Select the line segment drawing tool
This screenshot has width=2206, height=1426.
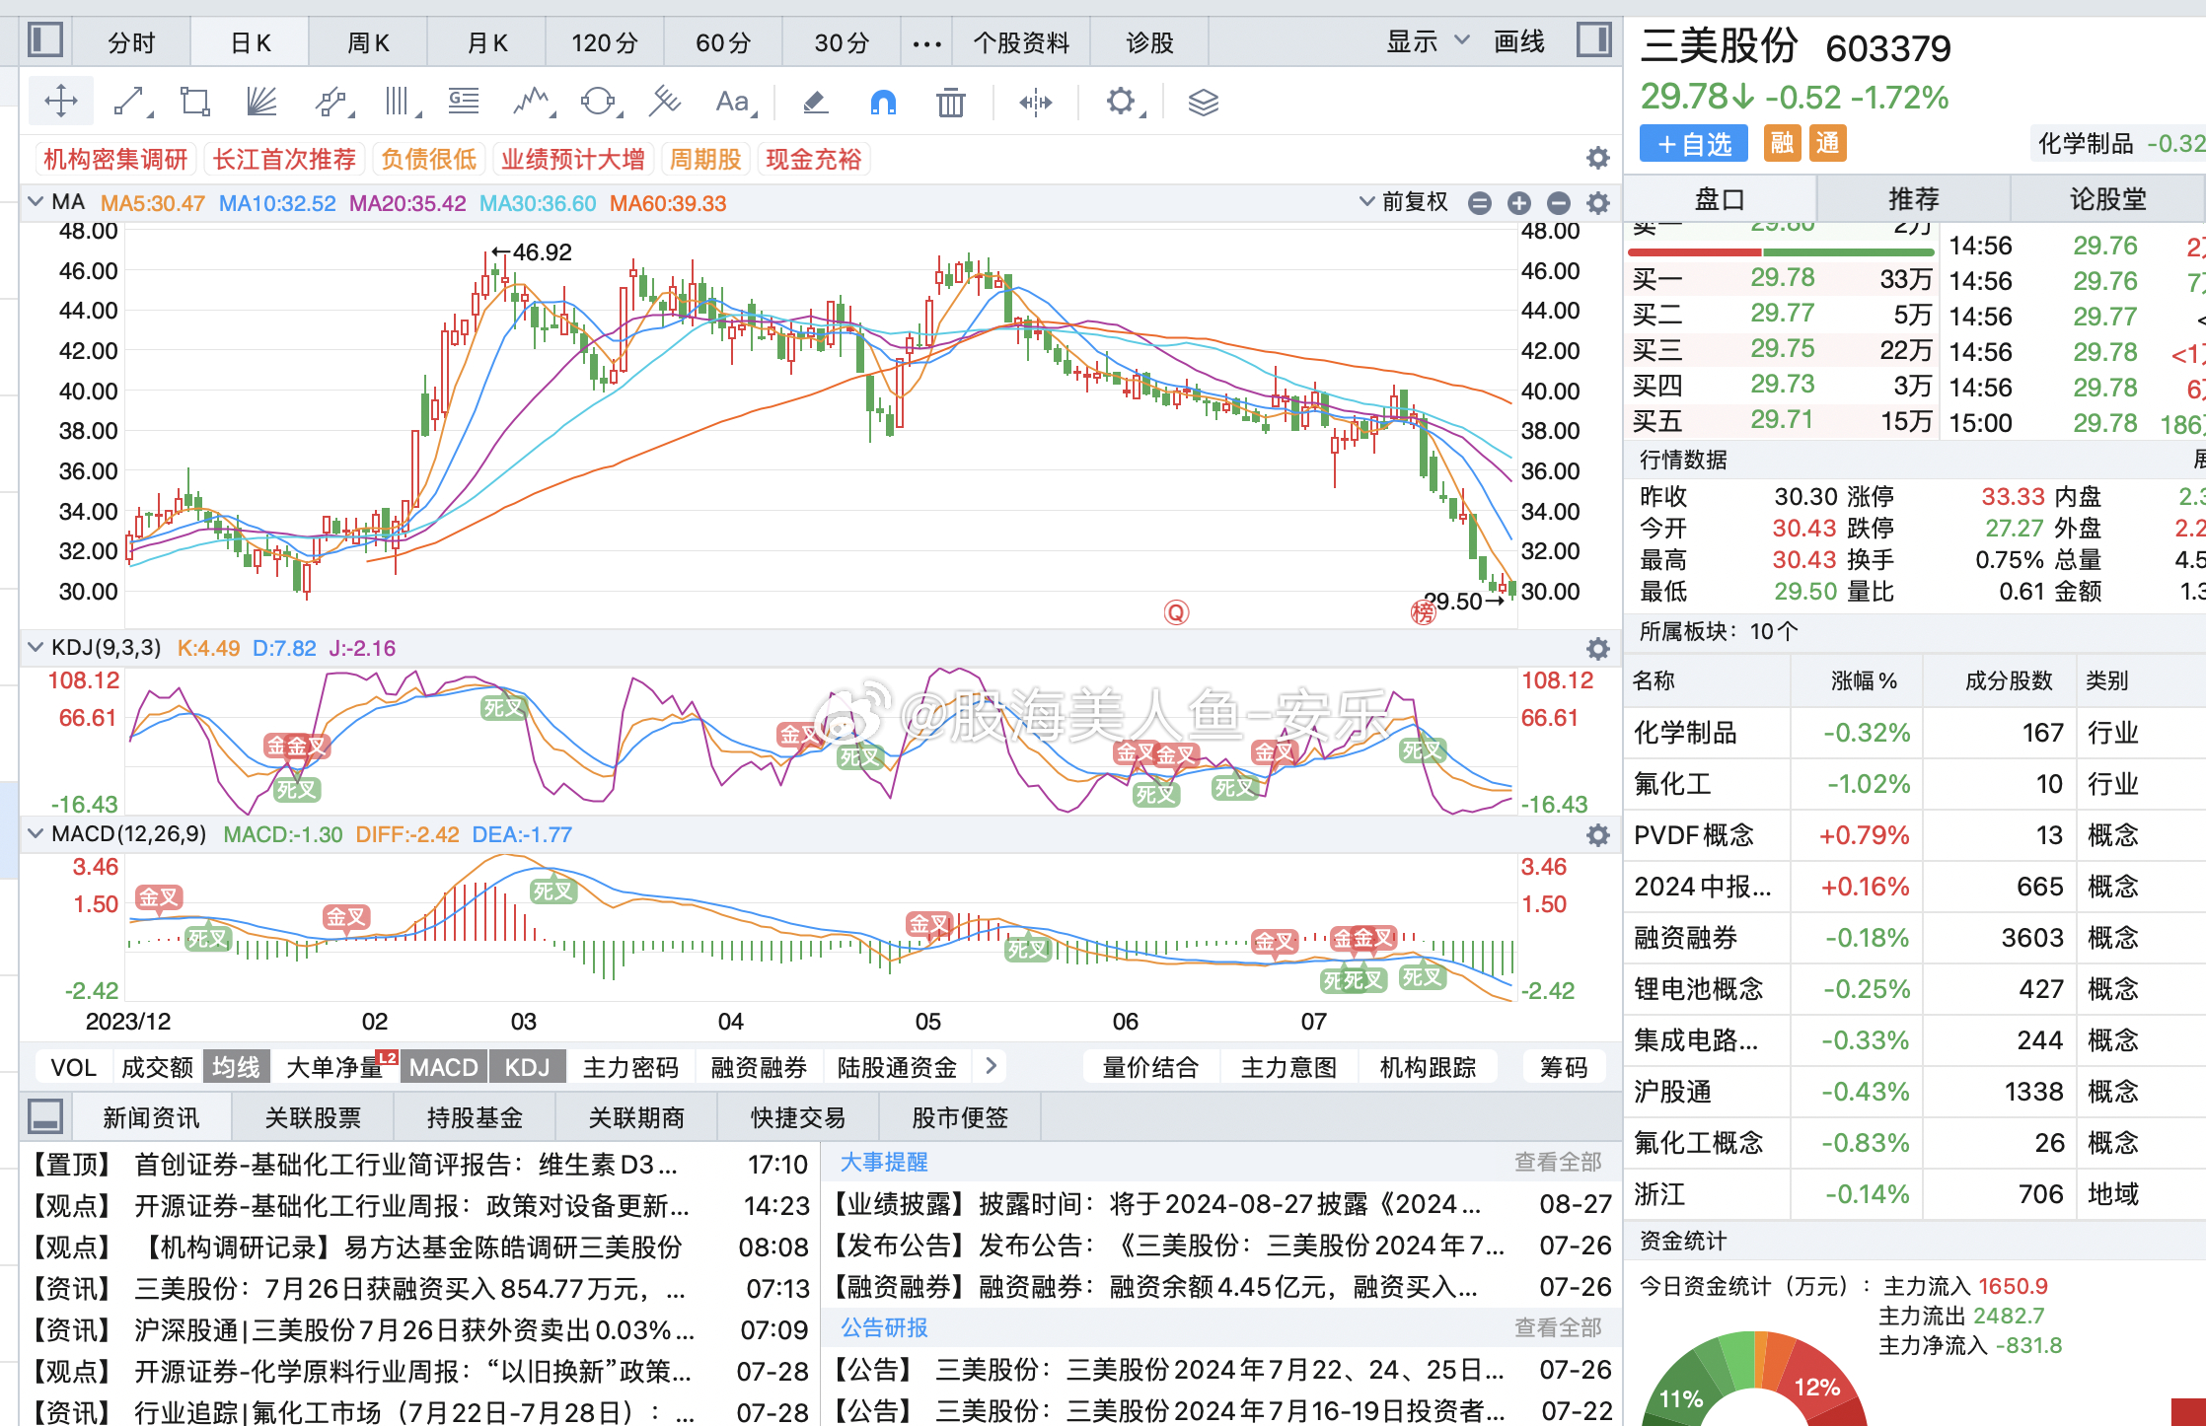[x=130, y=102]
